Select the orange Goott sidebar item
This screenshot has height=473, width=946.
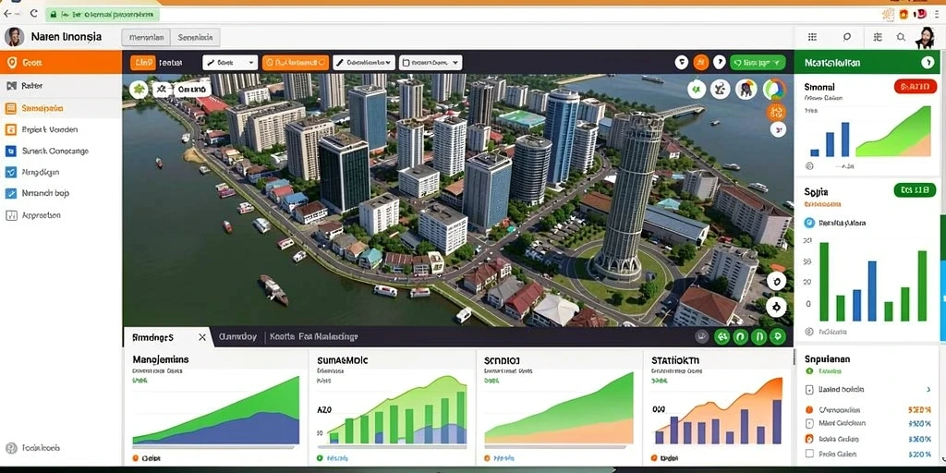click(61, 62)
